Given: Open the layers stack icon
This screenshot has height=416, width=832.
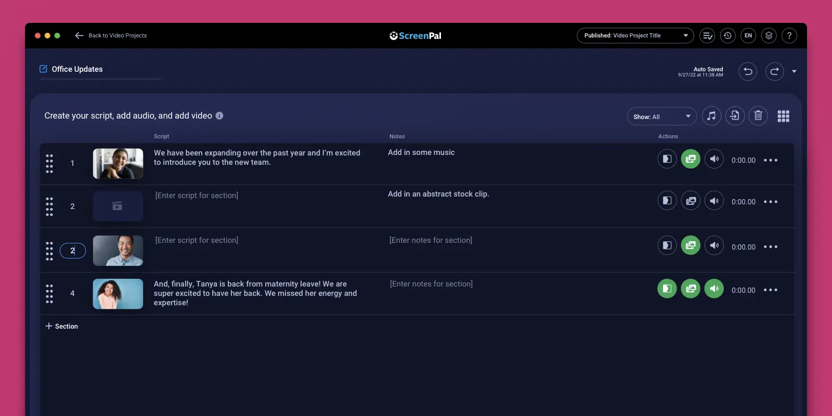Looking at the screenshot, I should pyautogui.click(x=769, y=35).
